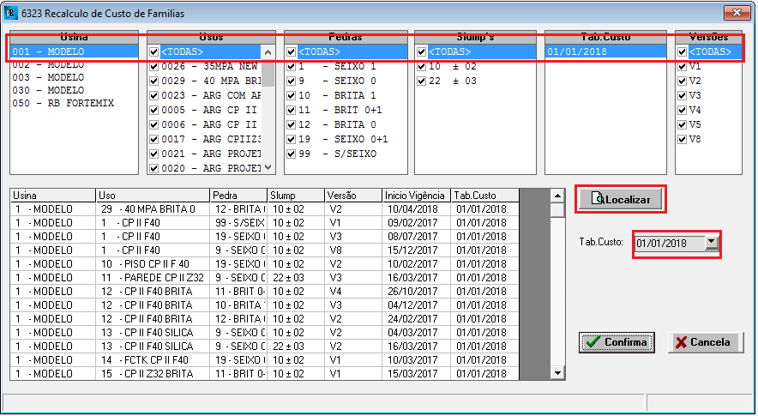
Task: Click the Localizar search button
Action: [621, 199]
